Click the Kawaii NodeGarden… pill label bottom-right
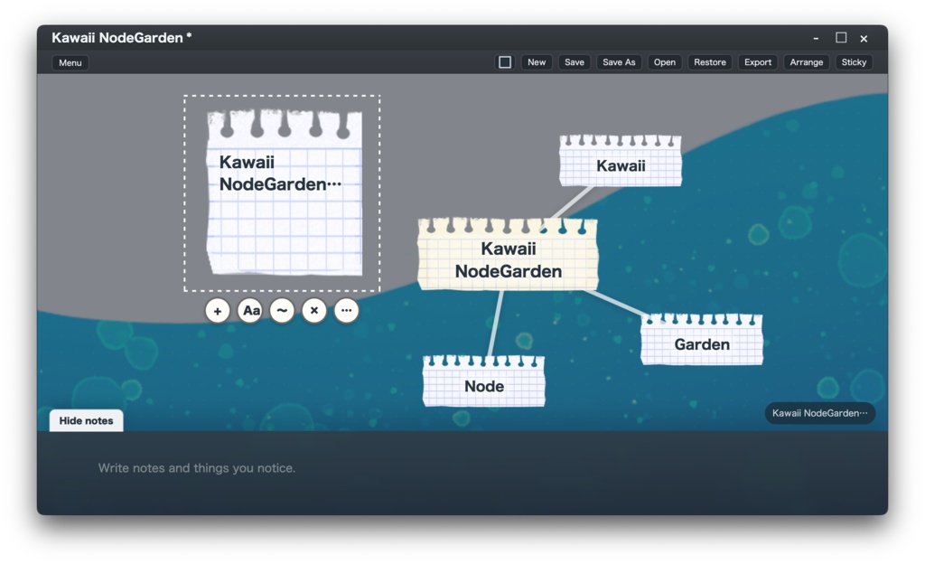The height and width of the screenshot is (564, 925). coord(820,413)
